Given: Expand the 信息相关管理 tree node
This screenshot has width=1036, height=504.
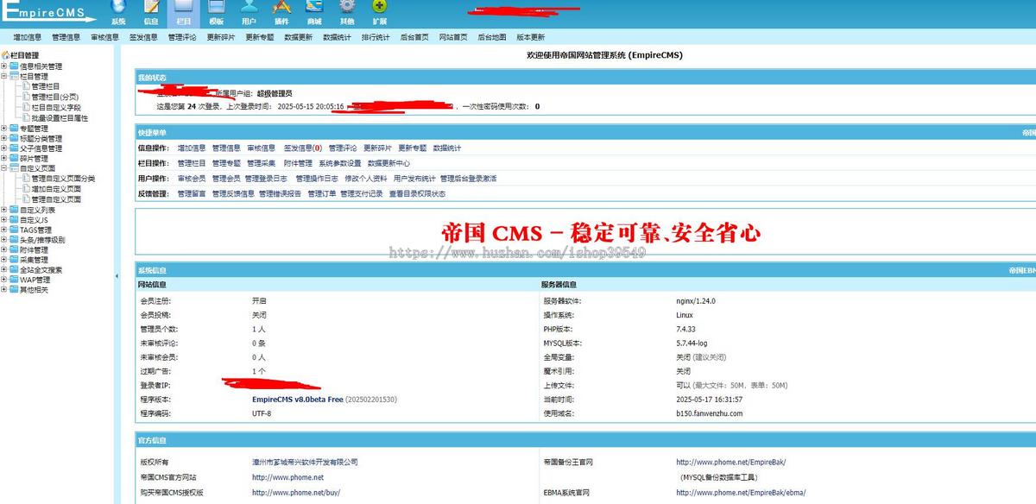Looking at the screenshot, I should (4, 66).
